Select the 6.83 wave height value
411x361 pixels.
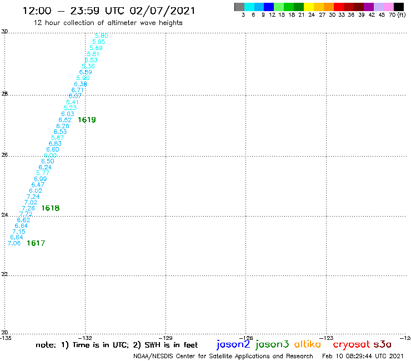[55, 143]
